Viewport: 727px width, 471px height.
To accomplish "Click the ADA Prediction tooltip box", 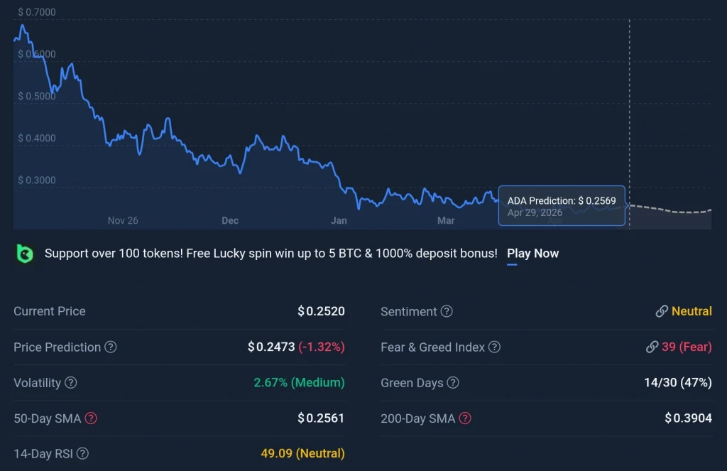I will click(x=562, y=205).
